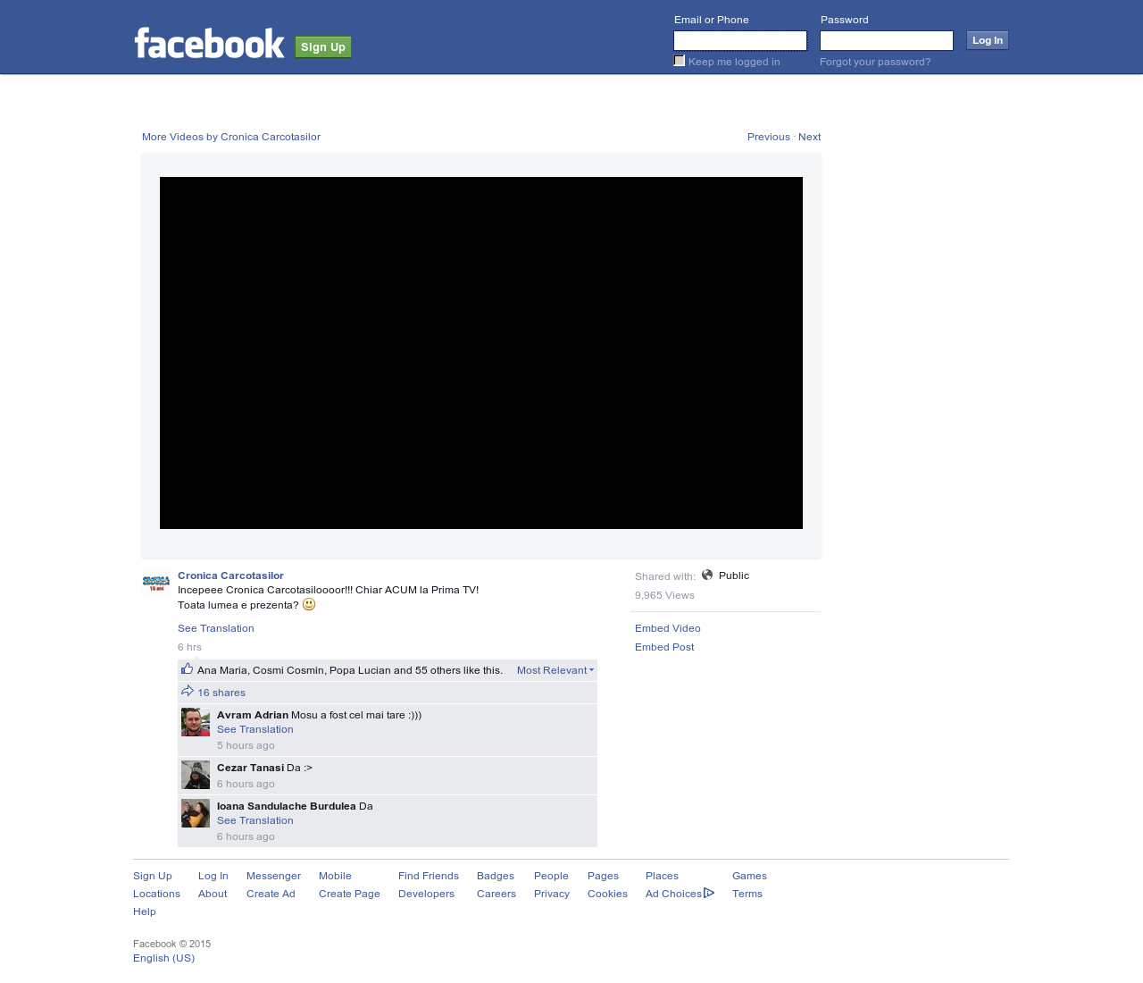Open Cezar Tanasi's profile name link
1143x983 pixels.
pyautogui.click(x=250, y=768)
